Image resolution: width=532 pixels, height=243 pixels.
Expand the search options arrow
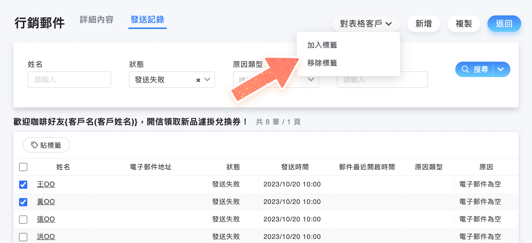click(x=501, y=69)
